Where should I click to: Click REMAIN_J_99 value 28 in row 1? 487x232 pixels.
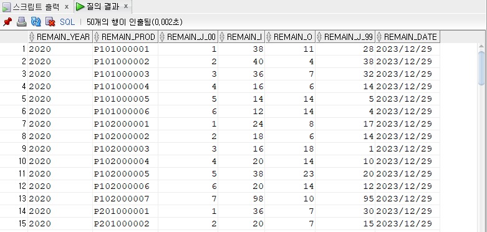pyautogui.click(x=345, y=49)
